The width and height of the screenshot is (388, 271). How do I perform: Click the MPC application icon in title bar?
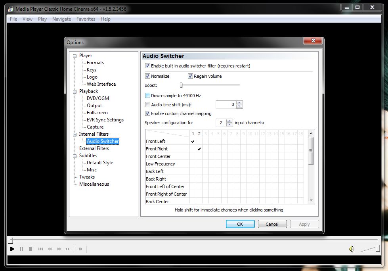pos(10,9)
